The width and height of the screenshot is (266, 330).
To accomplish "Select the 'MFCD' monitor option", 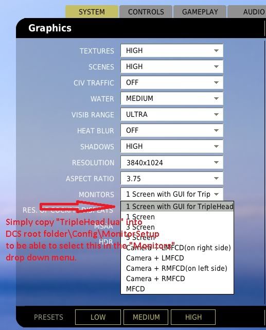I will (178, 289).
